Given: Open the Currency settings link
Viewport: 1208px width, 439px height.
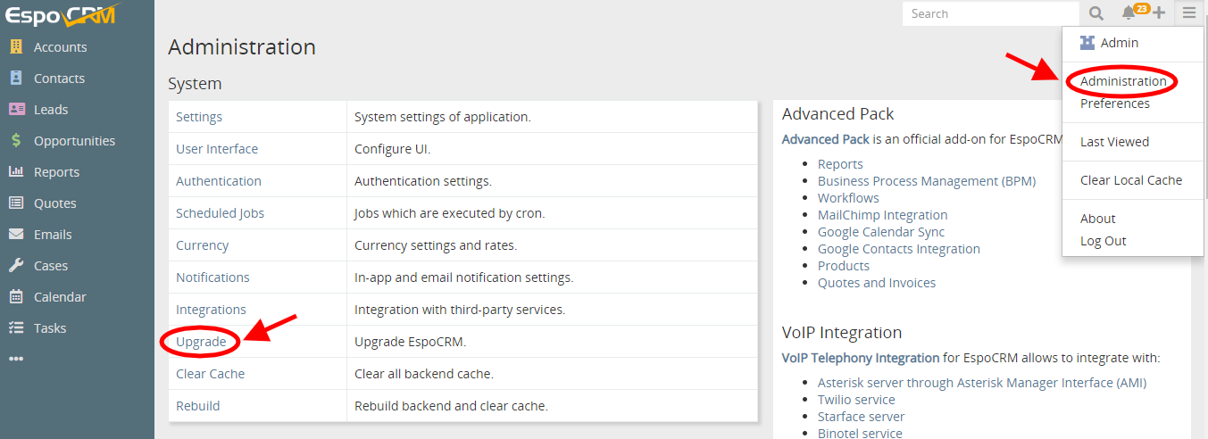Looking at the screenshot, I should point(202,245).
